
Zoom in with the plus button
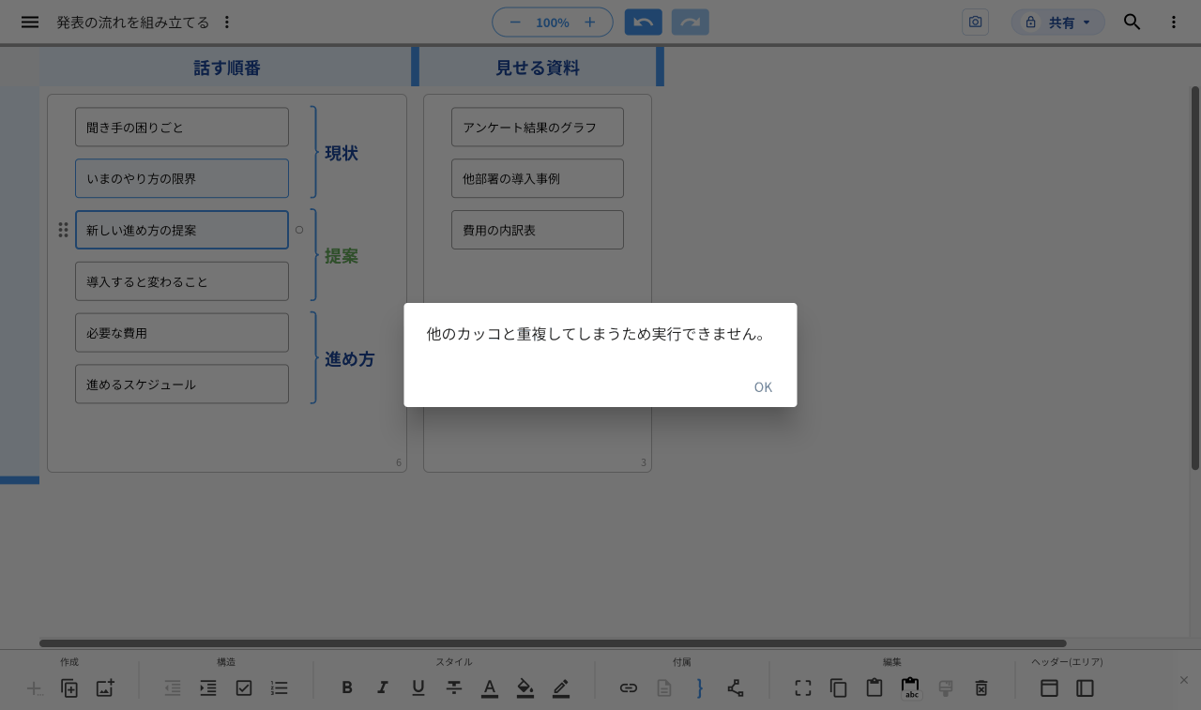[x=590, y=22]
